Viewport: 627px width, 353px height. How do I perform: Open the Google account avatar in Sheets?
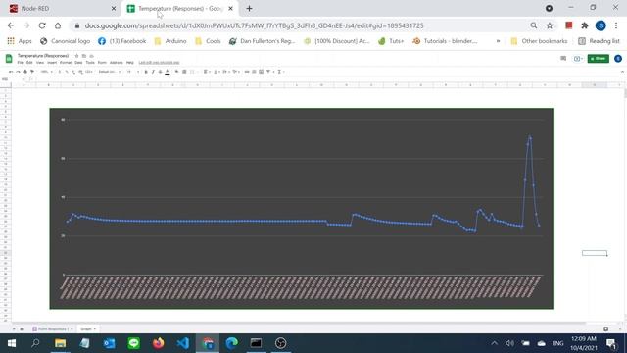618,59
